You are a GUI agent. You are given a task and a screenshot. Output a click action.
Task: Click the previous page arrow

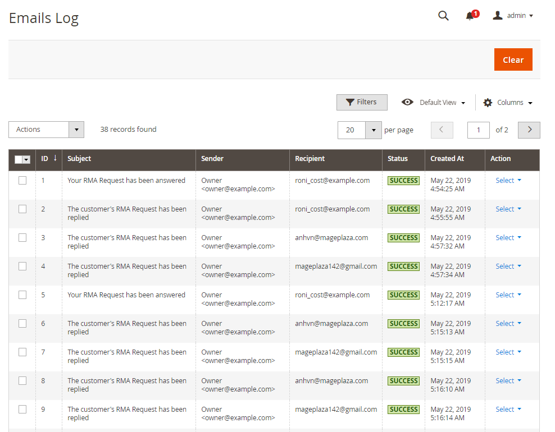pos(442,130)
